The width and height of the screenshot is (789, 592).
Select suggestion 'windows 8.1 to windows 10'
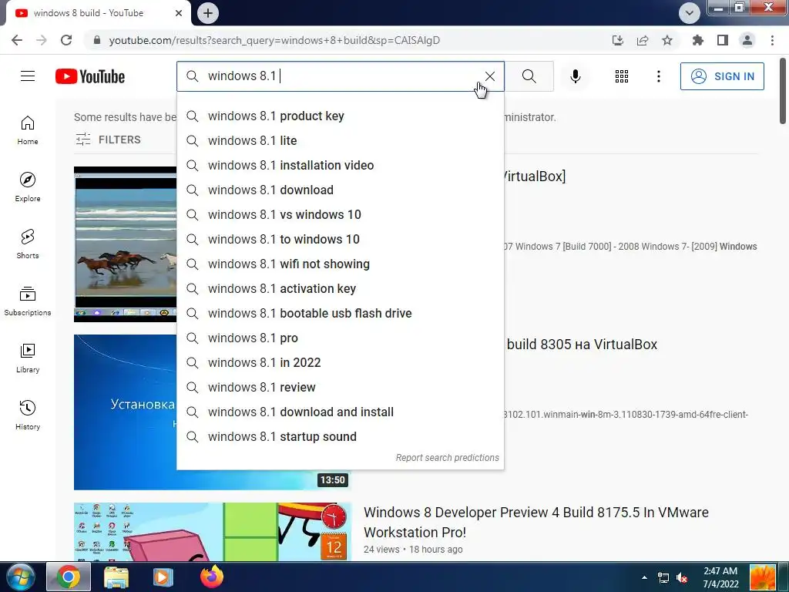coord(340,239)
